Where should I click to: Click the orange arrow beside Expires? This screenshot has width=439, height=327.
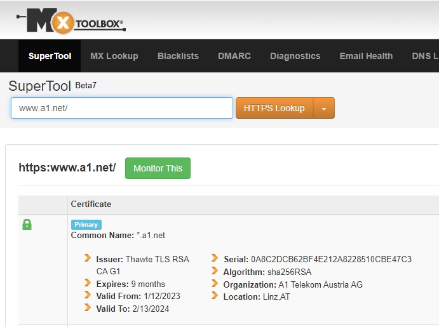click(88, 283)
